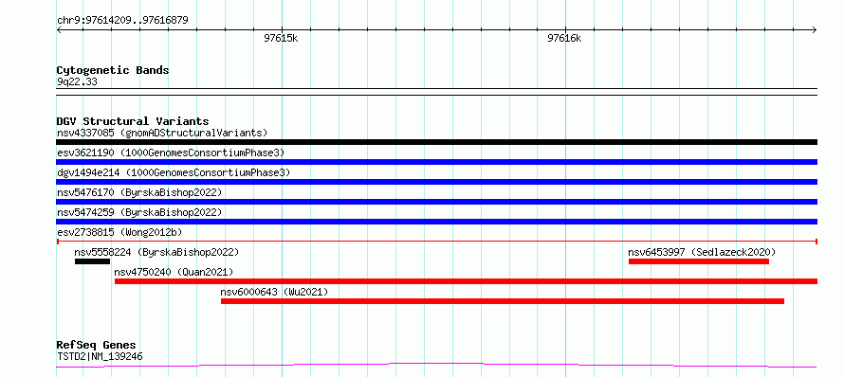The image size is (844, 377).
Task: Click the 97616k ruler position marker
Action: (x=564, y=38)
